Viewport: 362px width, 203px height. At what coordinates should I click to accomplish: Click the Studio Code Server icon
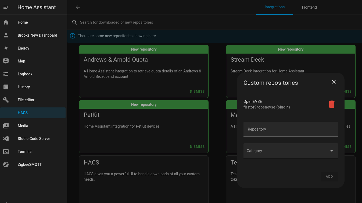click(x=6, y=139)
